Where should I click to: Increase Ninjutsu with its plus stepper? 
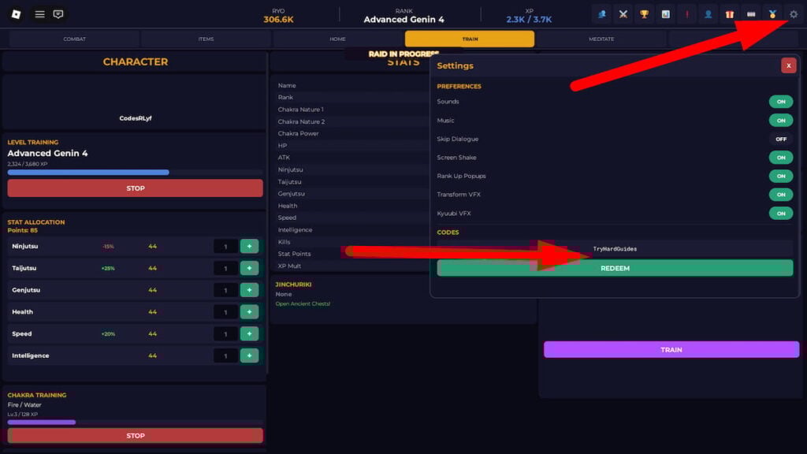pyautogui.click(x=251, y=246)
